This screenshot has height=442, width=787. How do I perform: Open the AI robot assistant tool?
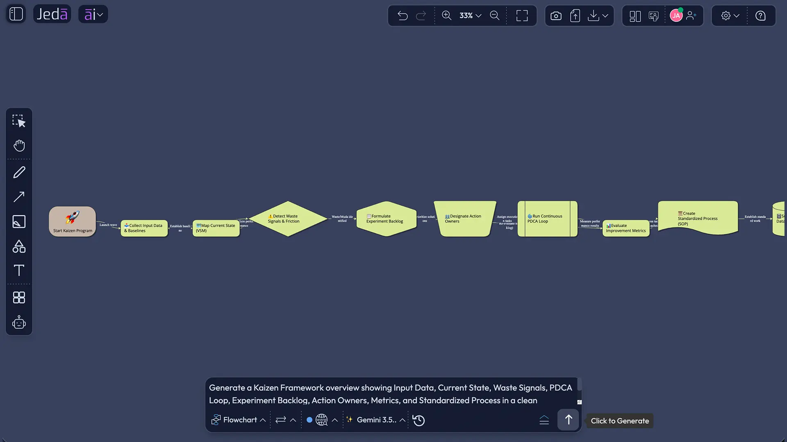(19, 322)
